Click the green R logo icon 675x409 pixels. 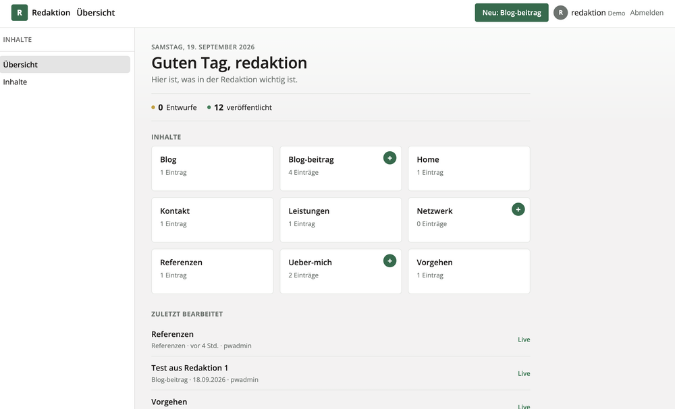coord(20,13)
